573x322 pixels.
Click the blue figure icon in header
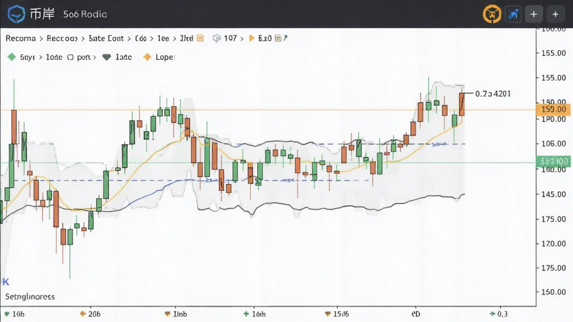[x=514, y=14]
